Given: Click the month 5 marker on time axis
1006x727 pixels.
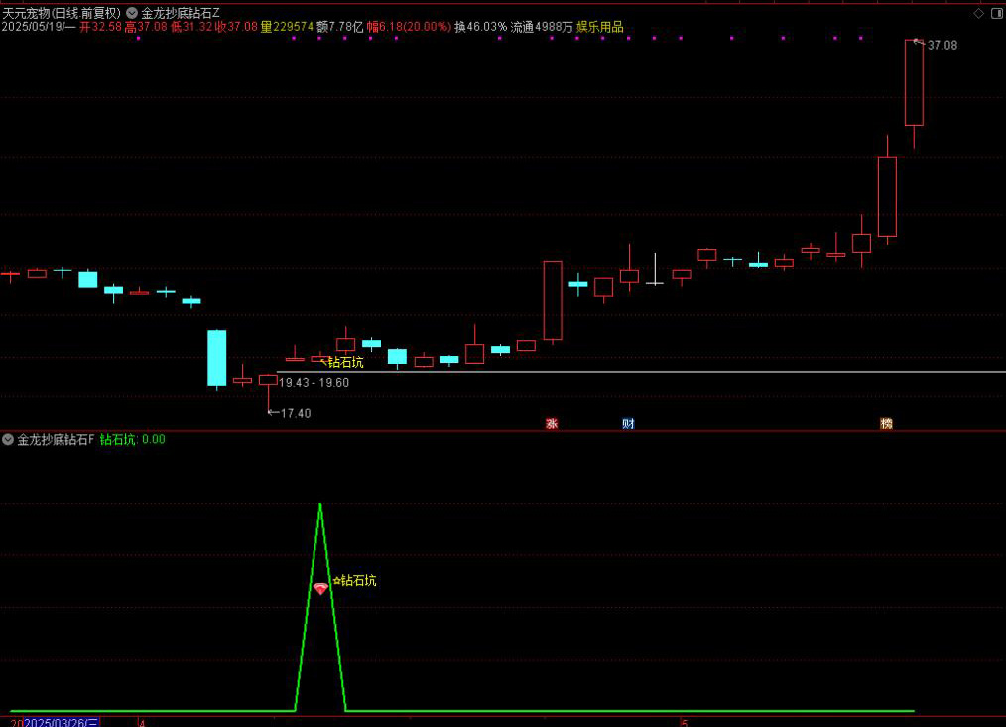Looking at the screenshot, I should coord(685,723).
